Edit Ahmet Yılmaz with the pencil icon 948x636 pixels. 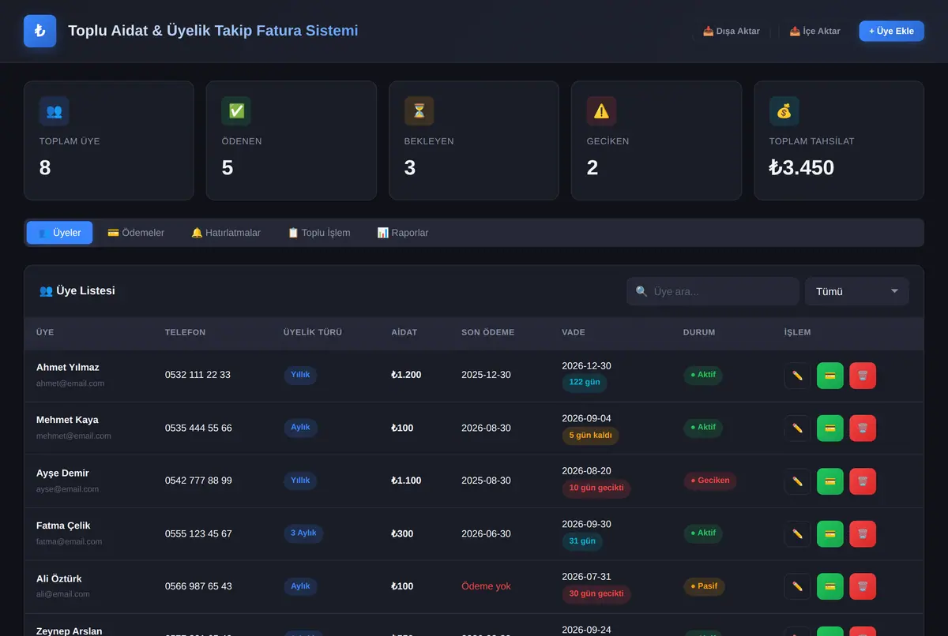tap(797, 376)
